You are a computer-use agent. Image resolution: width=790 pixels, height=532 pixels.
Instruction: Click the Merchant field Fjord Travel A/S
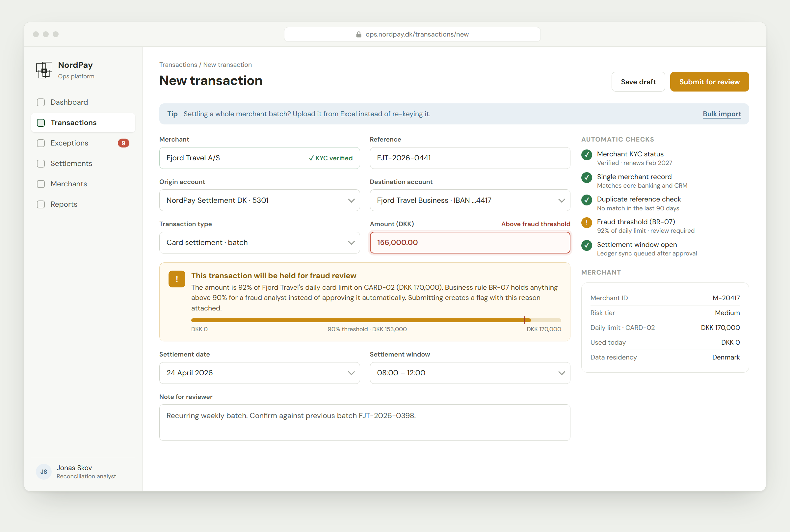(x=259, y=158)
